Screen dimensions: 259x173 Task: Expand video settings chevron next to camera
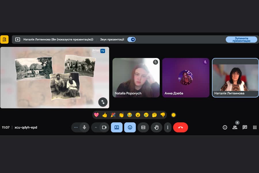click(96, 127)
